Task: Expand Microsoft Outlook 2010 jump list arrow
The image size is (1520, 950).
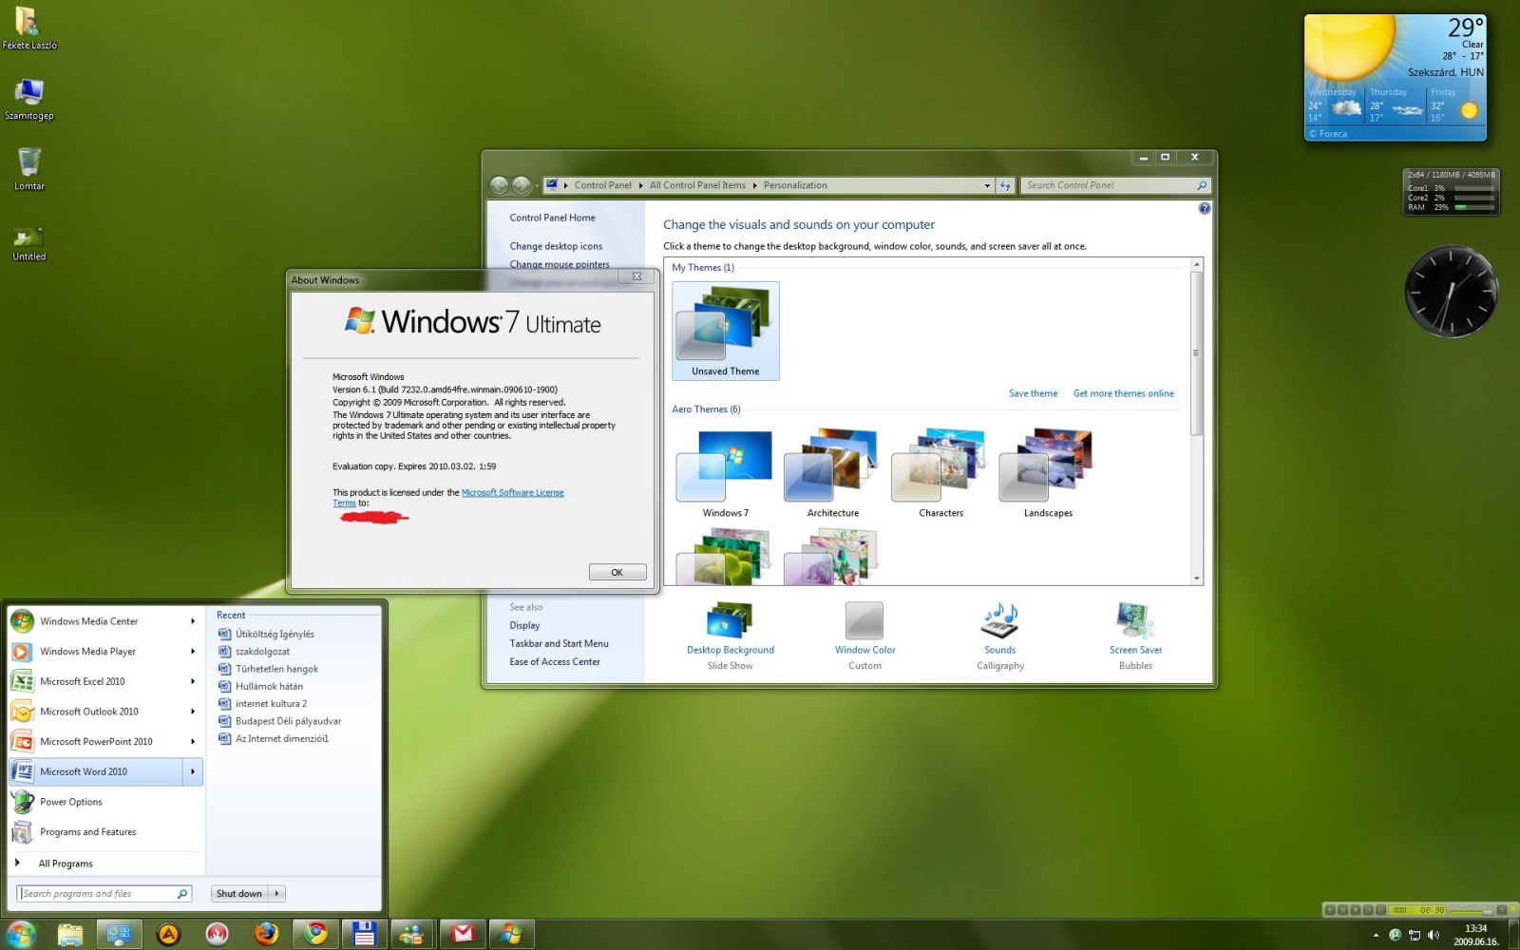Action: 193,712
